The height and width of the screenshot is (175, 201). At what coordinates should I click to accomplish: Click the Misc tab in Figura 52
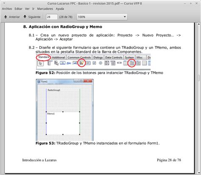140,57
